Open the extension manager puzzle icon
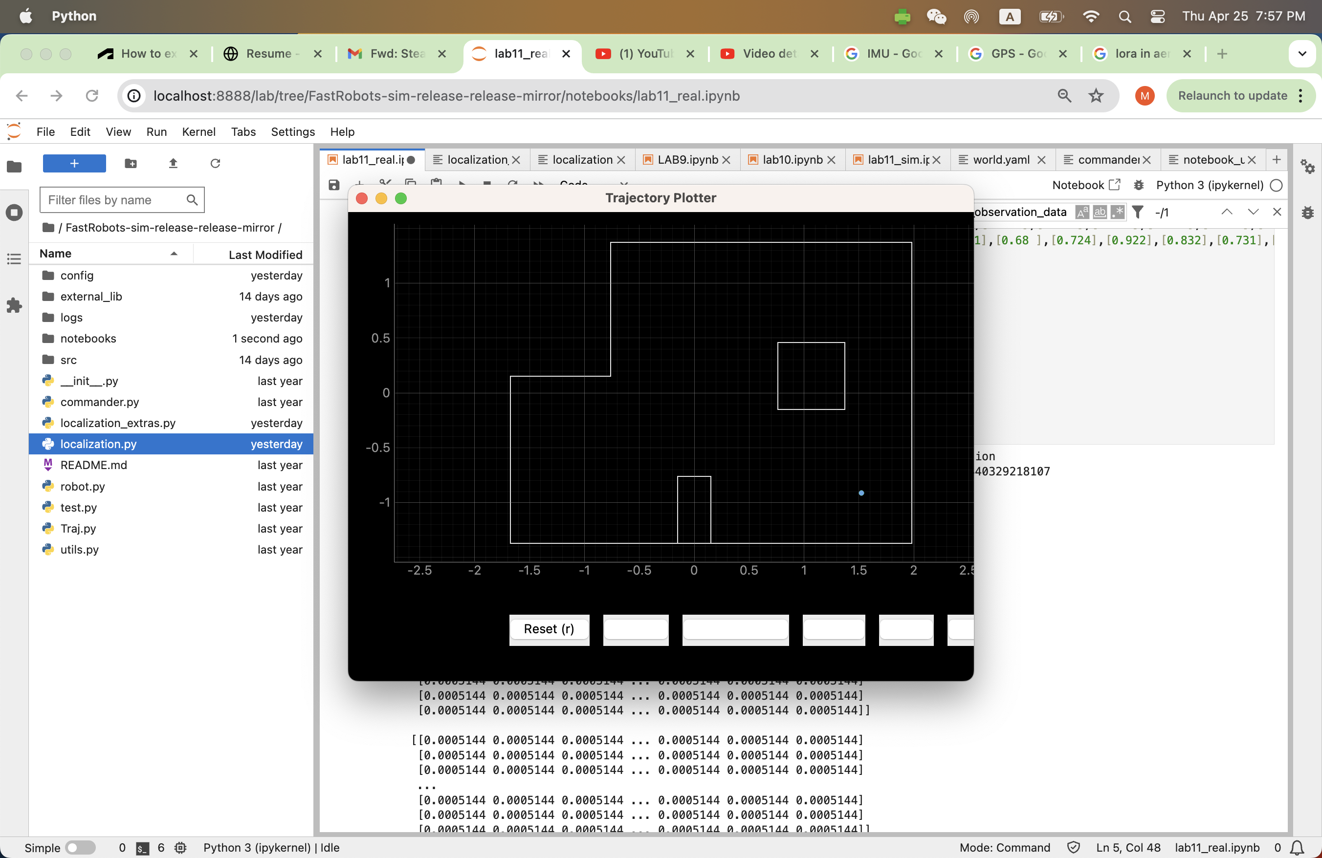The image size is (1322, 858). (x=15, y=305)
